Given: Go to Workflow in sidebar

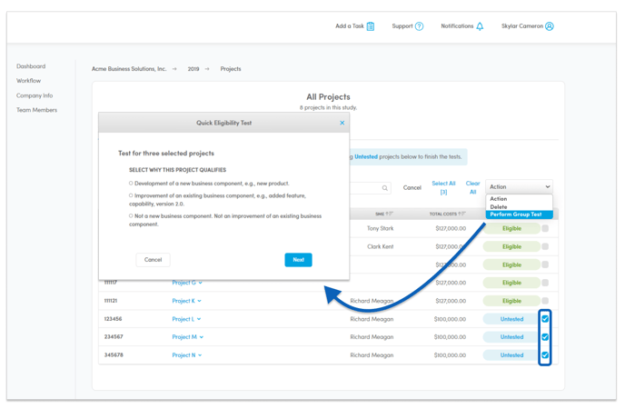Looking at the screenshot, I should click(x=28, y=81).
